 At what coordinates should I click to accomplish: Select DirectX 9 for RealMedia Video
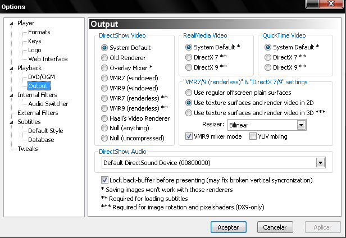[x=189, y=67]
